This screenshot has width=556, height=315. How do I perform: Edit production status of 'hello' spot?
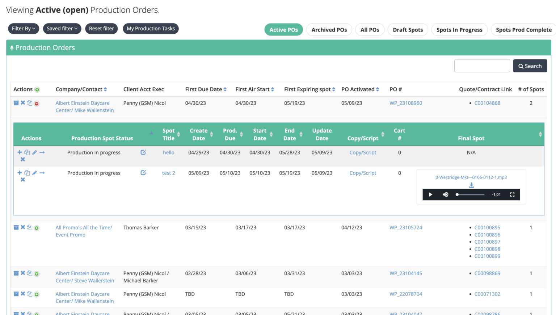pos(143,152)
